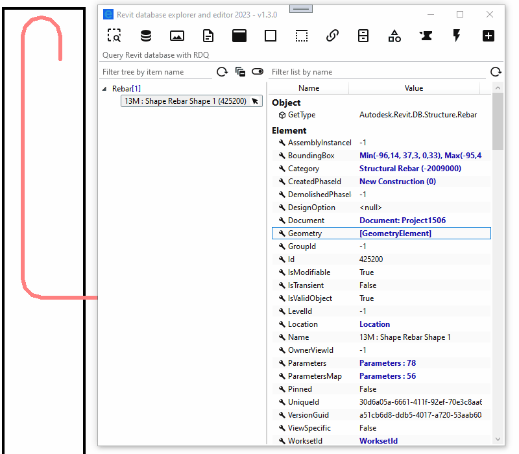Screen dimensions: 519x454
Task: Click the cabinet drawer icon
Action: pyautogui.click(x=363, y=36)
